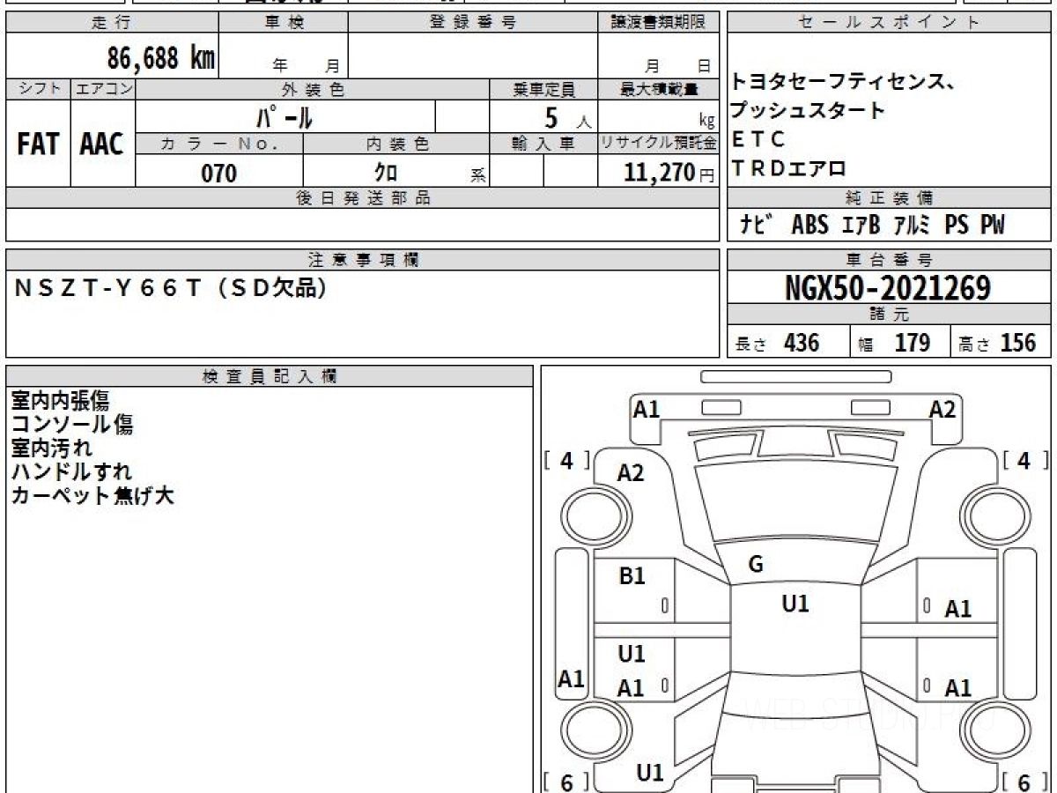Select the AAC air conditioner value
Screen dimensions: 1057x793
[102, 145]
